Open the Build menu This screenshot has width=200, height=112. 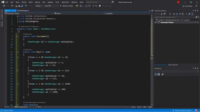31,2
